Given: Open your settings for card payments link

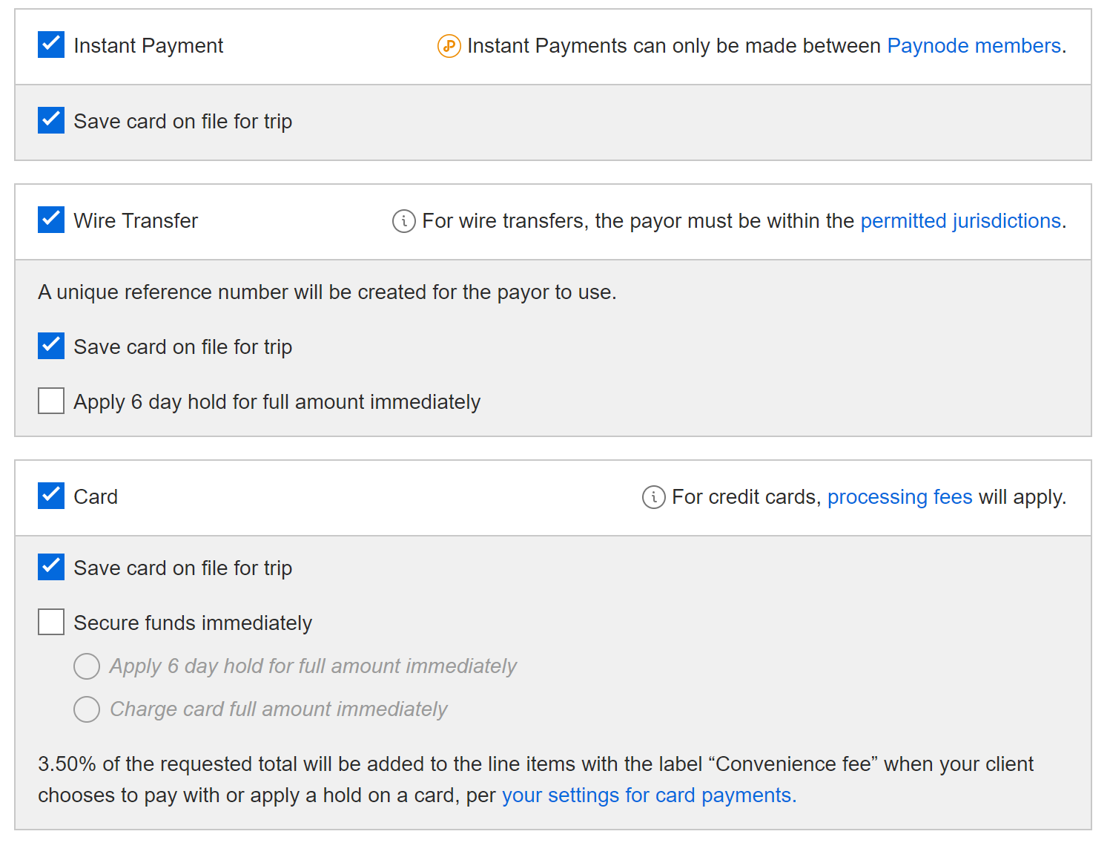Looking at the screenshot, I should (x=650, y=795).
